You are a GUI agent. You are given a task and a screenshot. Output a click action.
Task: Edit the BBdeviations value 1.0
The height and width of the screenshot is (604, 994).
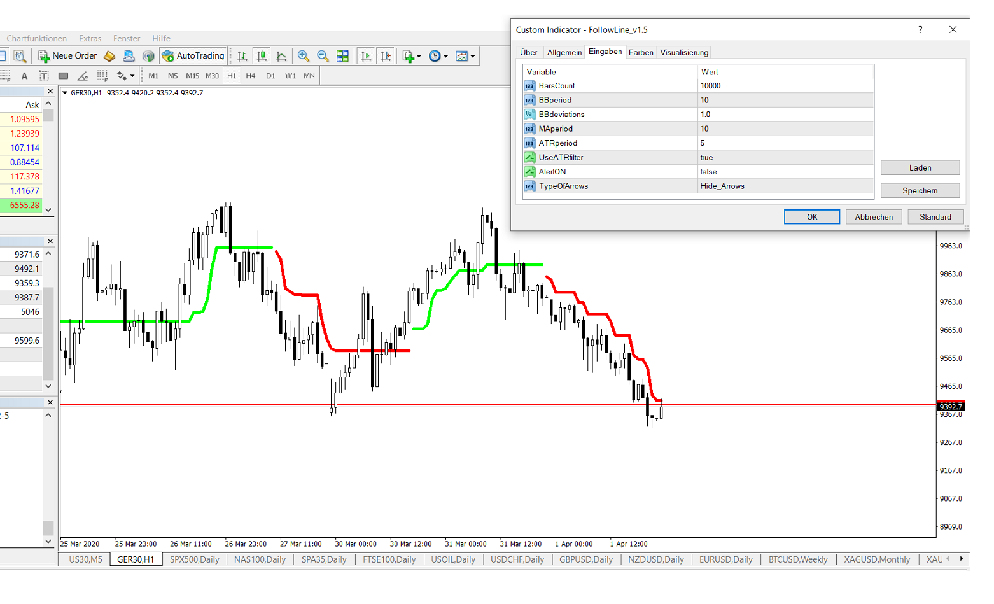785,115
